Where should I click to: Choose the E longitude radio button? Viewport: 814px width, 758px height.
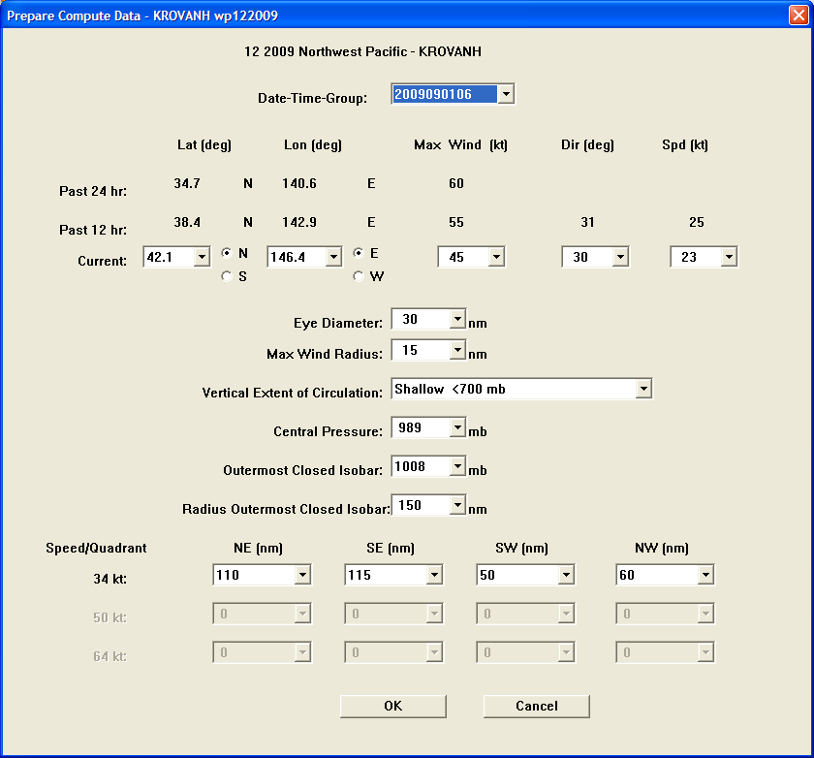point(358,252)
